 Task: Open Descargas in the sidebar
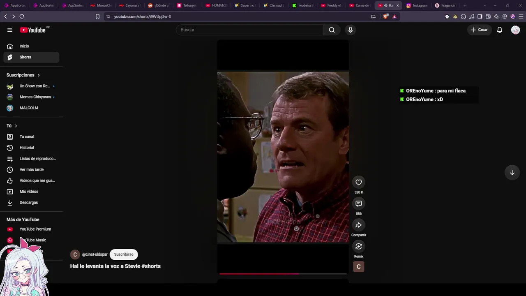(31, 202)
